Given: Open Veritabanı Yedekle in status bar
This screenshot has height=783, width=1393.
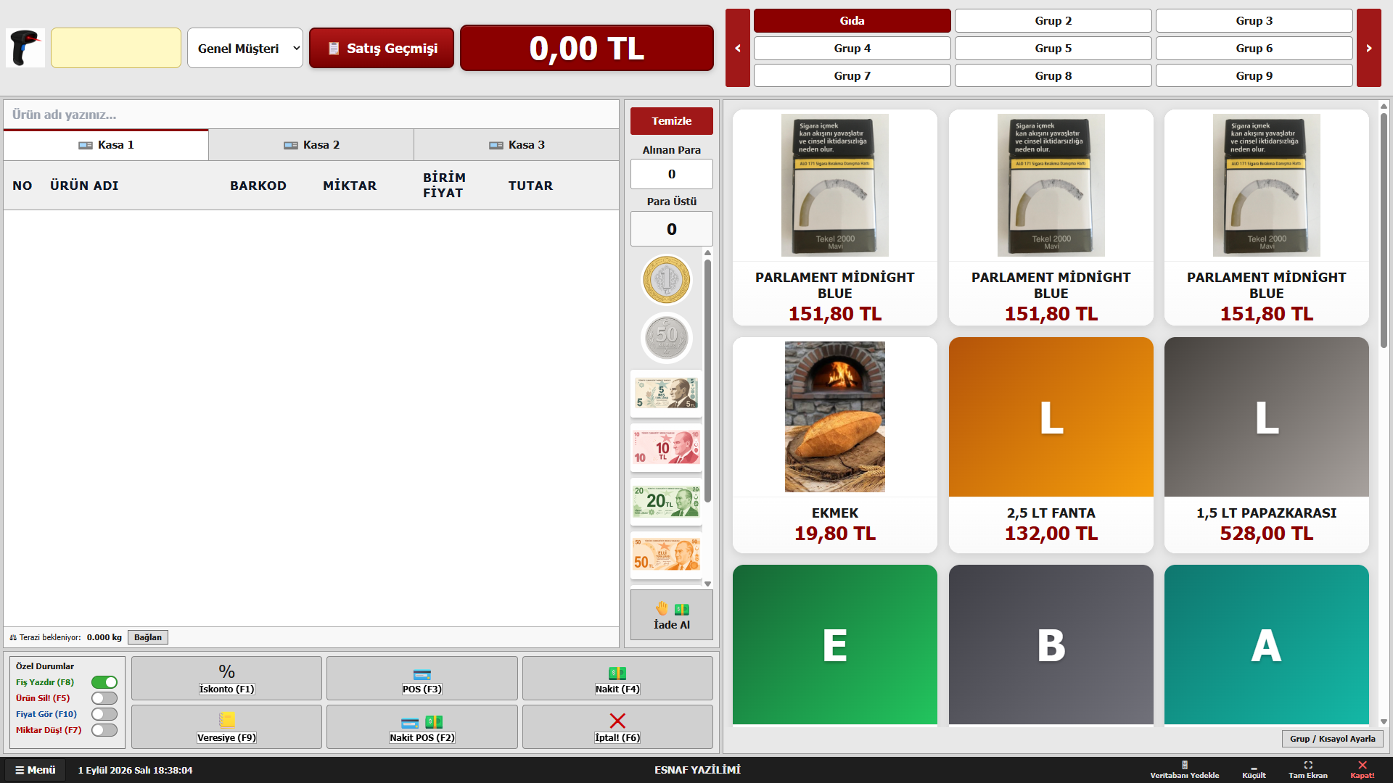Looking at the screenshot, I should point(1184,770).
